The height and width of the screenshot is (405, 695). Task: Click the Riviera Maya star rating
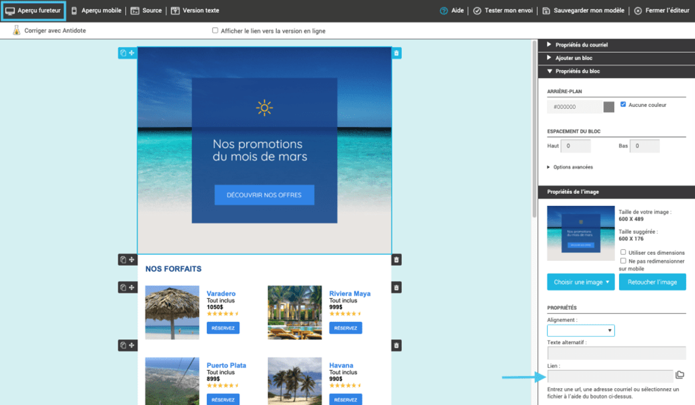click(x=346, y=314)
